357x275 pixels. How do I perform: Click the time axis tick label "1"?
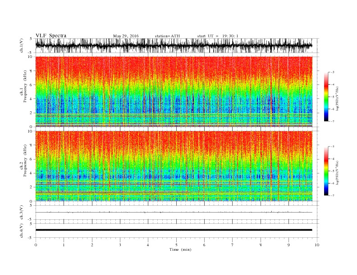64,245
